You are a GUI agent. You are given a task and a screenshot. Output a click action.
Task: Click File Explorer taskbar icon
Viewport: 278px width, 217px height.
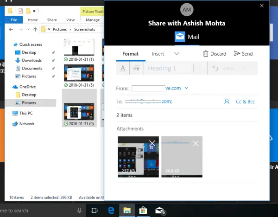pos(127,211)
